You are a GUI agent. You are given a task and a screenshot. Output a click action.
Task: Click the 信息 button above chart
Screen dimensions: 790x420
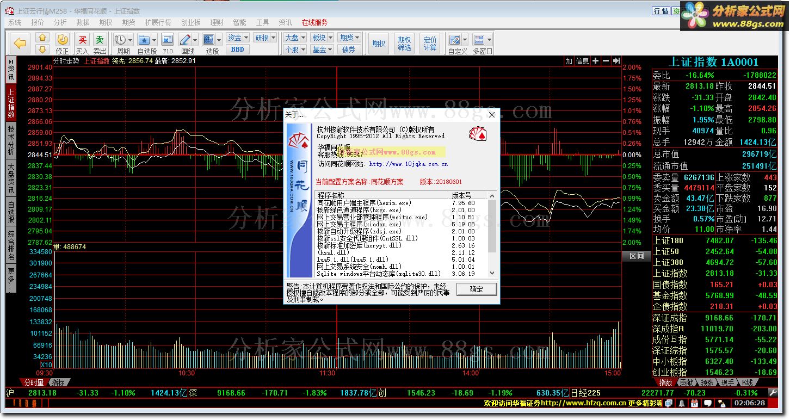coord(583,61)
